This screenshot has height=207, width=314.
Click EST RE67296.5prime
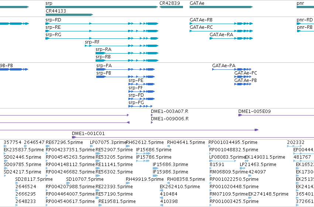pyautogui.click(x=64, y=142)
